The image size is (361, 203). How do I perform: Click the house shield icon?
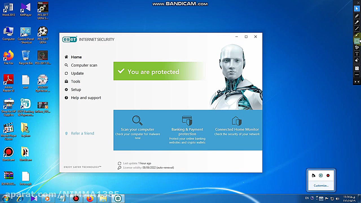(x=237, y=121)
